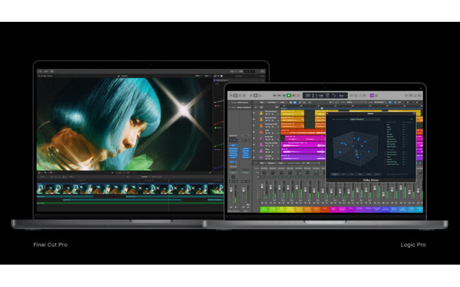Expand the Track inspector disclosure triangle
The height and width of the screenshot is (287, 460).
coord(229,107)
